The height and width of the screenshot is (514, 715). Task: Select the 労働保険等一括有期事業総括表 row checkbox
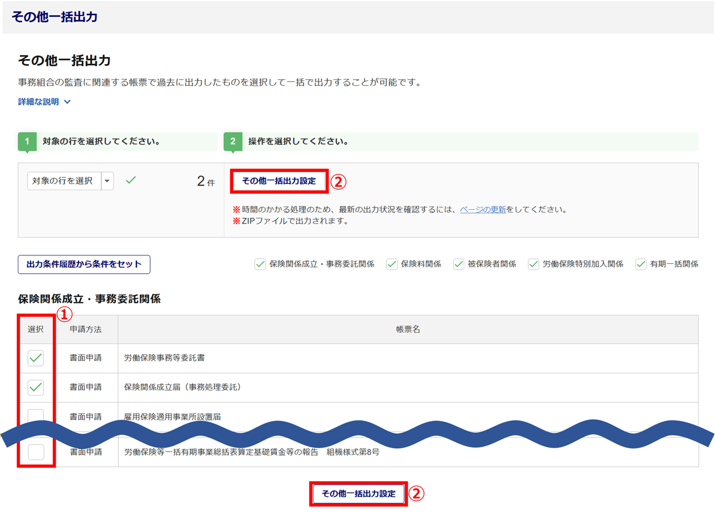[x=36, y=452]
